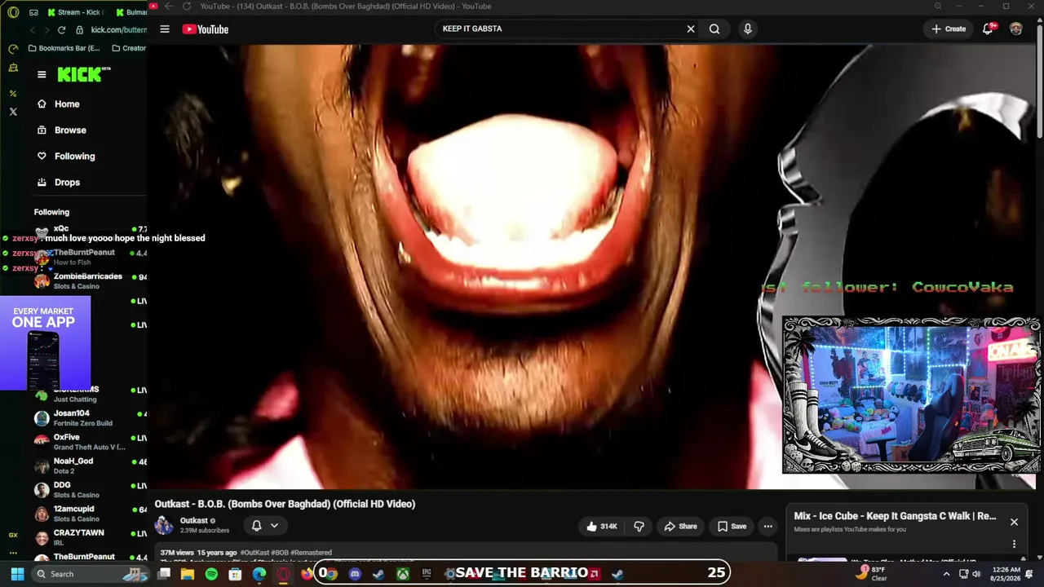Screen dimensions: 1044x587
Task: Open Discord from the taskbar
Action: [355, 574]
